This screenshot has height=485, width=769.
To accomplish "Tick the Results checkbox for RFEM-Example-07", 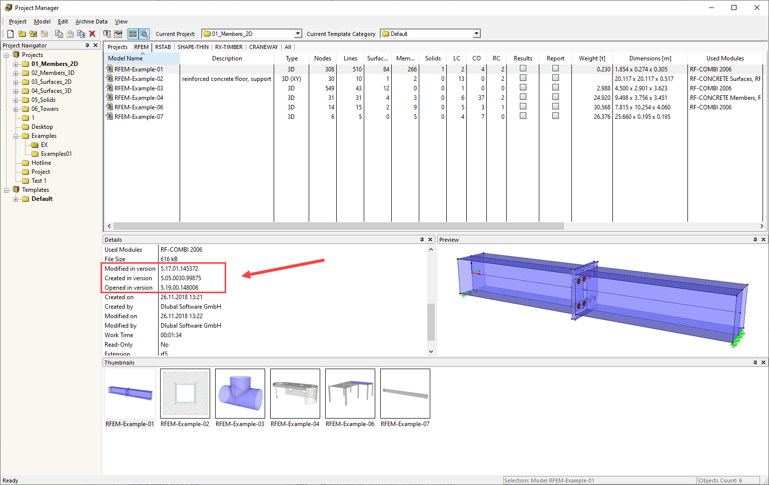I will [523, 116].
